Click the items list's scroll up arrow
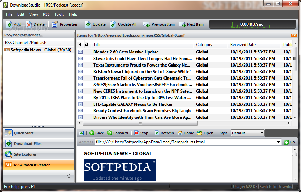The height and width of the screenshot is (192, 301). click(x=295, y=44)
